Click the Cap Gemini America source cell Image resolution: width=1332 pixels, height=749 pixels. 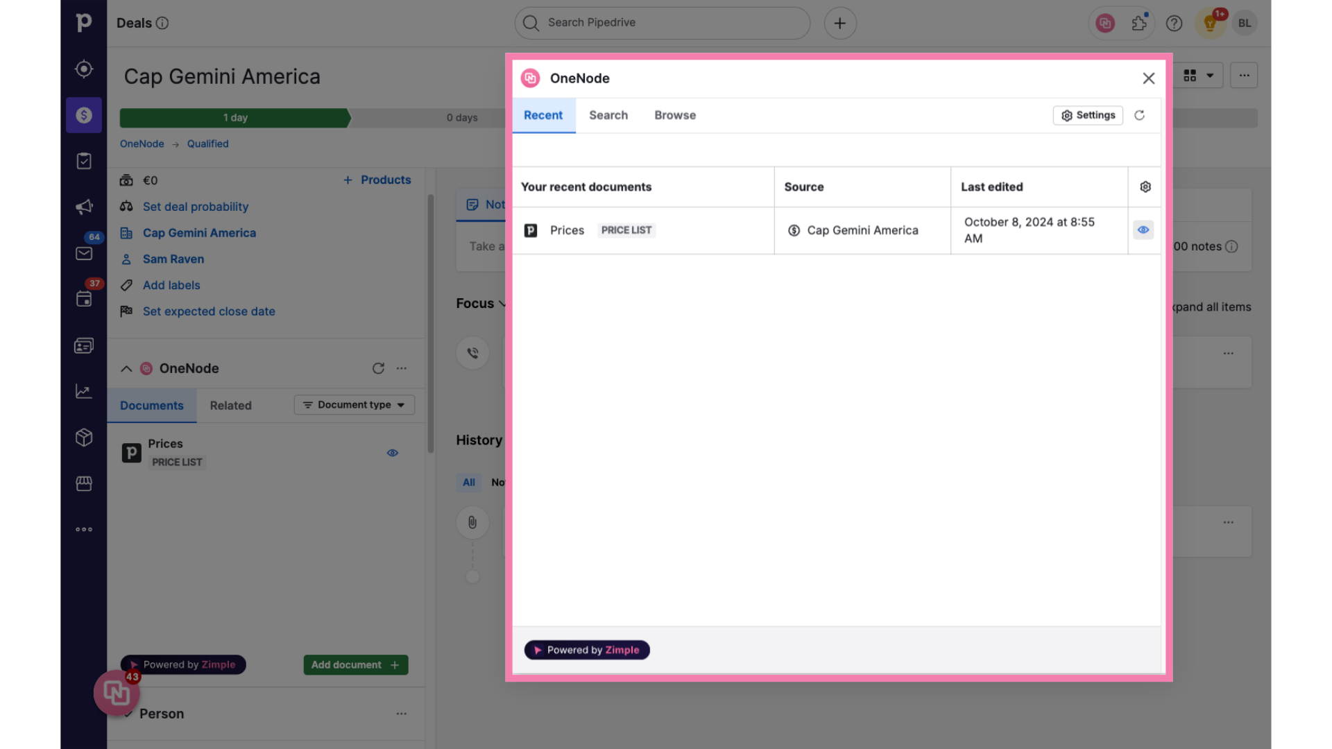coord(862,230)
